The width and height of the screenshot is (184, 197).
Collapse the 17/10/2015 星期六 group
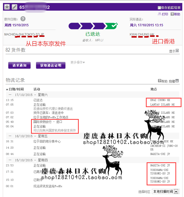(x=10, y=95)
